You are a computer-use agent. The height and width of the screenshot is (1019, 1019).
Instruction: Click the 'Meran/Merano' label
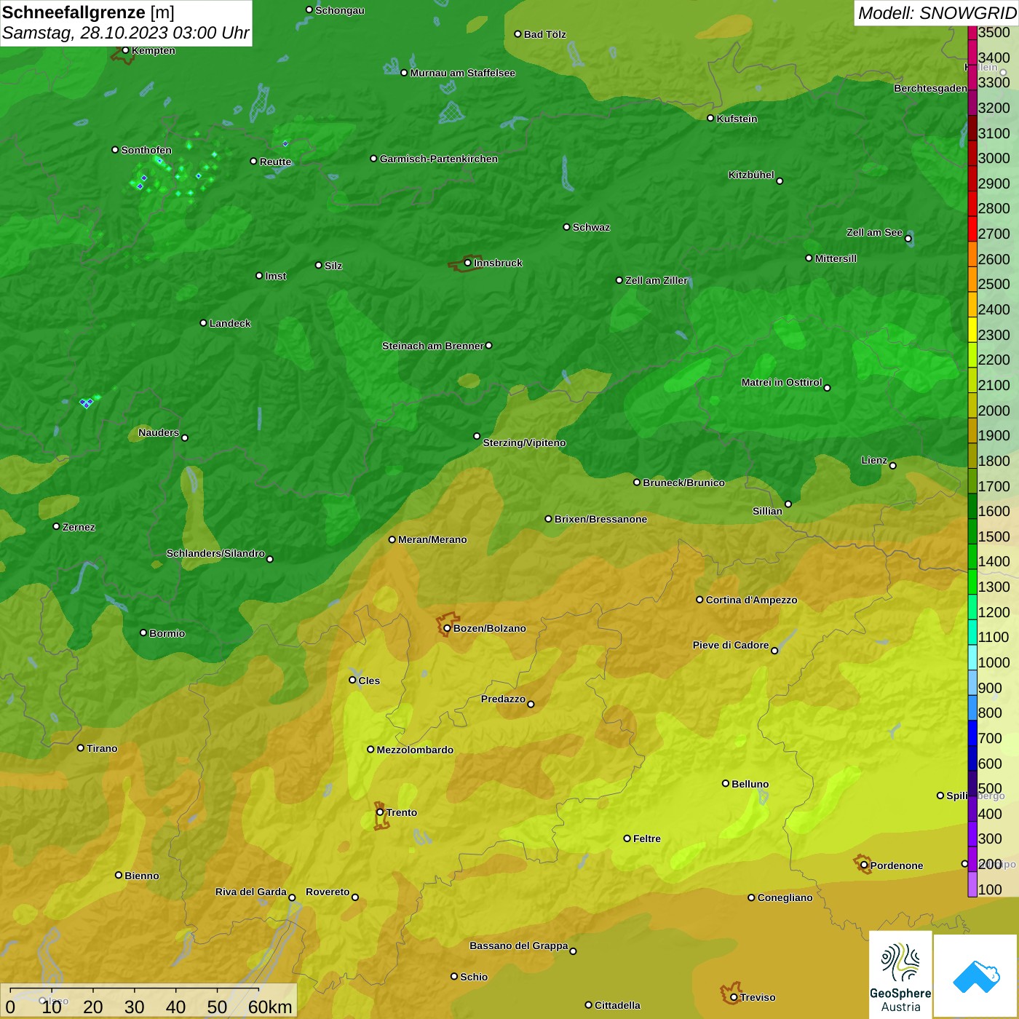[432, 539]
